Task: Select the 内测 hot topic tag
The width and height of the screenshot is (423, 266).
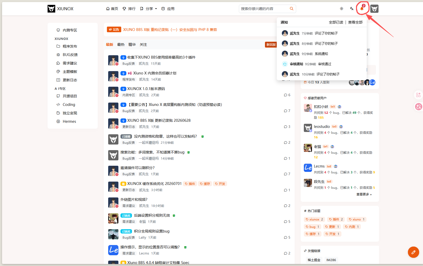Action: 352,227
